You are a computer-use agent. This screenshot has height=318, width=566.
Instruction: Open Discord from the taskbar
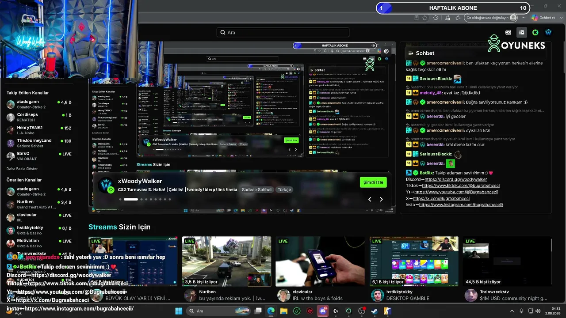[x=323, y=311]
